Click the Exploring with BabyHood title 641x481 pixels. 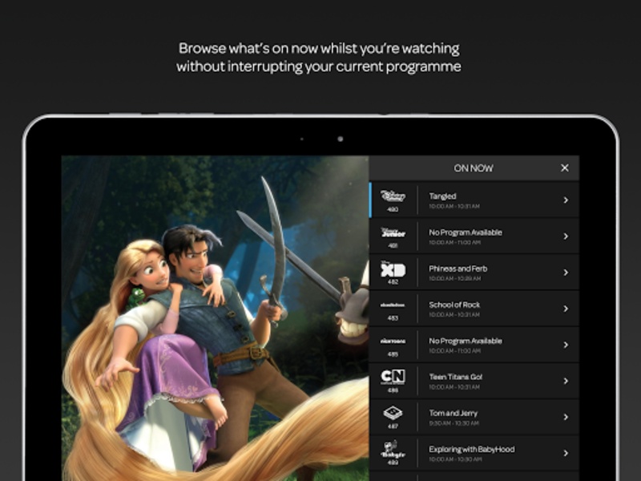(472, 449)
